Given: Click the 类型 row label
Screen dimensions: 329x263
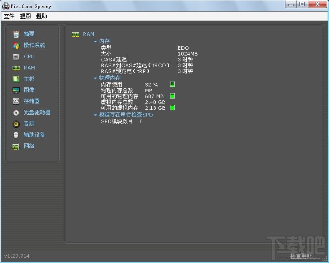Looking at the screenshot, I should coord(106,48).
